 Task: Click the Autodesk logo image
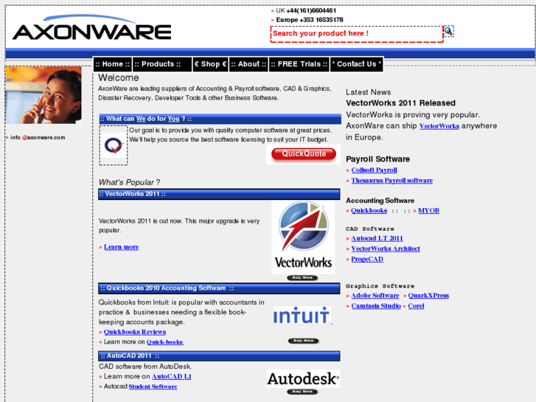pyautogui.click(x=303, y=378)
